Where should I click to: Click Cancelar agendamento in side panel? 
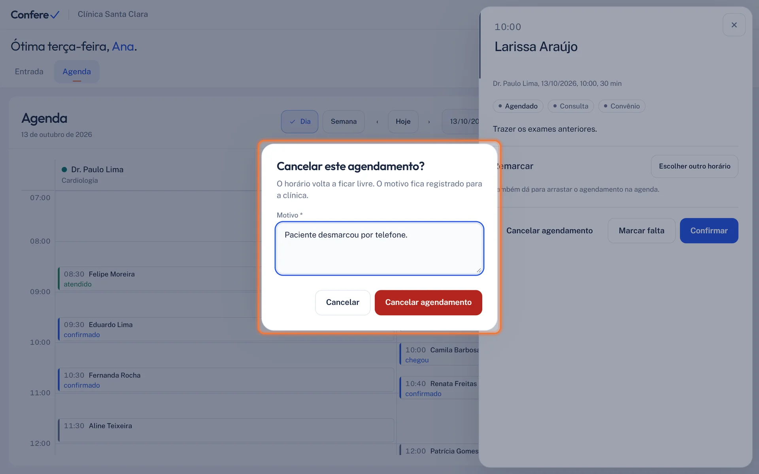(x=549, y=231)
